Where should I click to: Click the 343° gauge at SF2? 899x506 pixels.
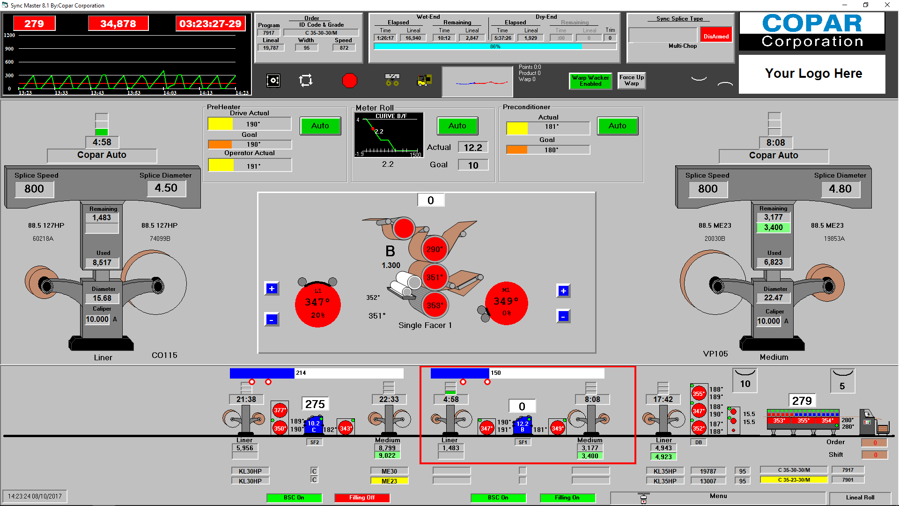pyautogui.click(x=346, y=428)
